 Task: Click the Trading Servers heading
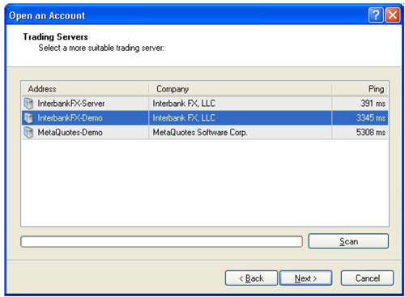click(x=55, y=37)
